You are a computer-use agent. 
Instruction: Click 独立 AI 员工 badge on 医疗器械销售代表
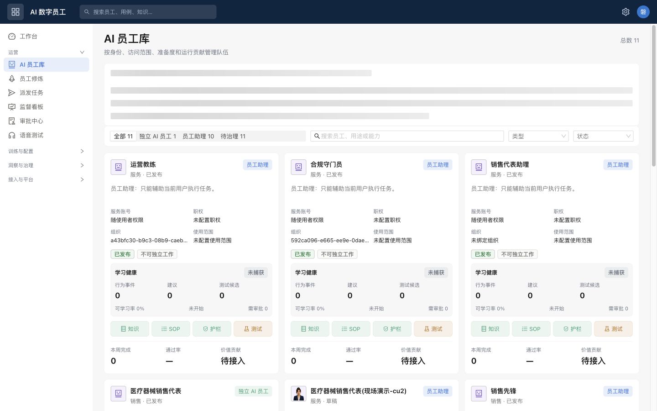(x=253, y=391)
